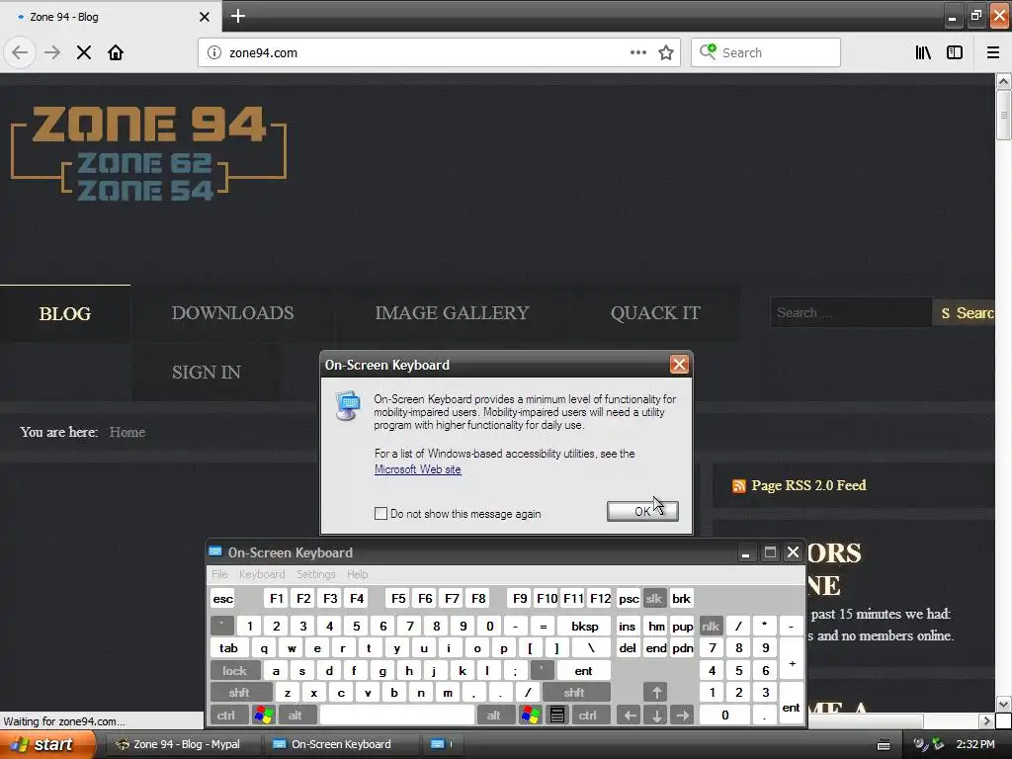The image size is (1012, 759).
Task: Click keyboard icon in system tray
Action: (884, 745)
